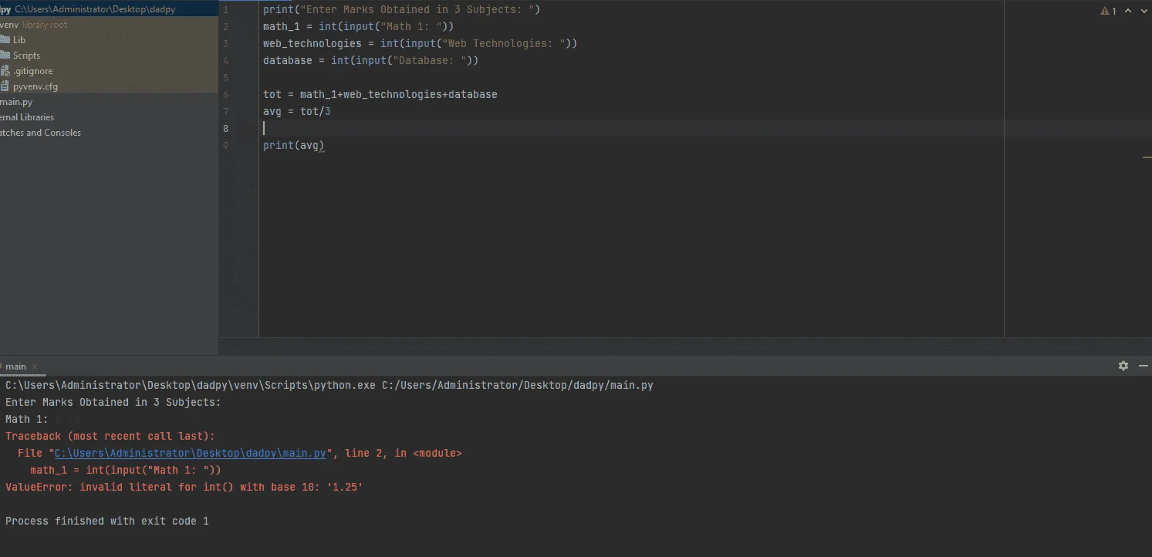Screen dimensions: 1152x557
Task: Click line number 2 in gutter
Action: tap(225, 27)
